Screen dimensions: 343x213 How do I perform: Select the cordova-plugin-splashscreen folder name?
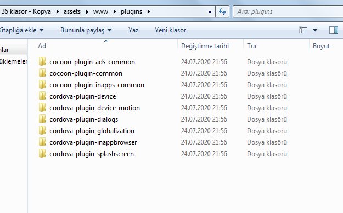[x=92, y=154]
